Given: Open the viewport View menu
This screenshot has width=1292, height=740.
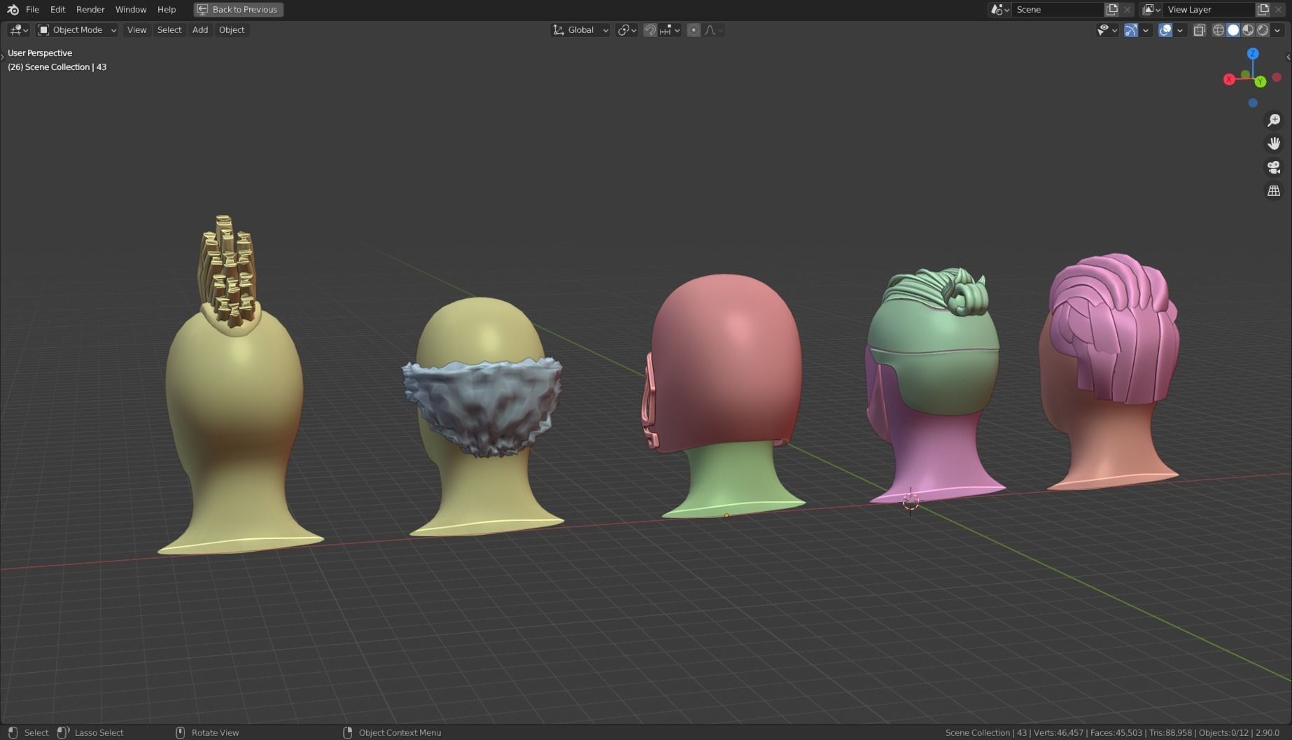Looking at the screenshot, I should [136, 30].
